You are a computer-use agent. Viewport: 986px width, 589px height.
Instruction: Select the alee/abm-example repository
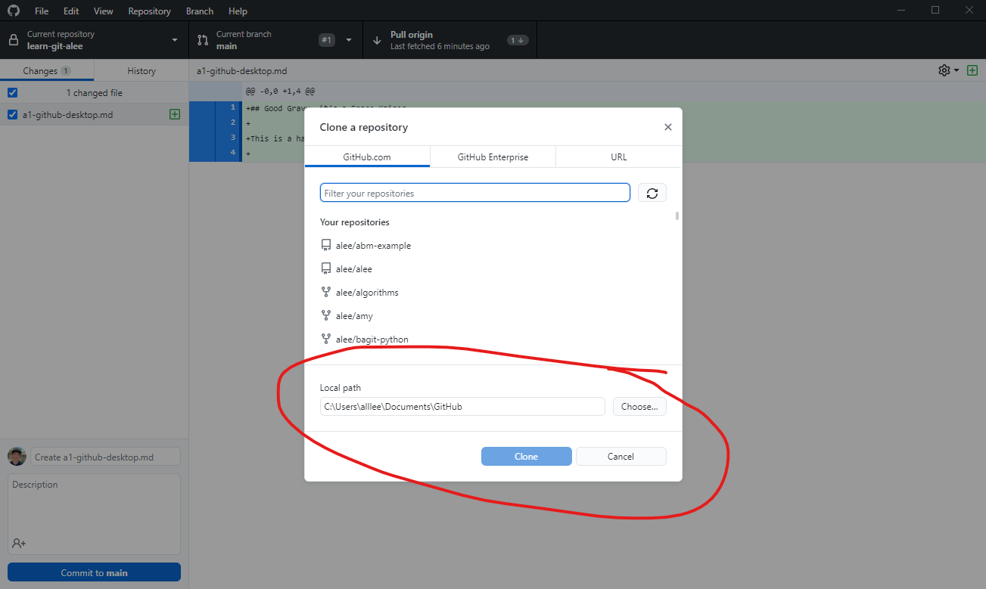(x=493, y=246)
